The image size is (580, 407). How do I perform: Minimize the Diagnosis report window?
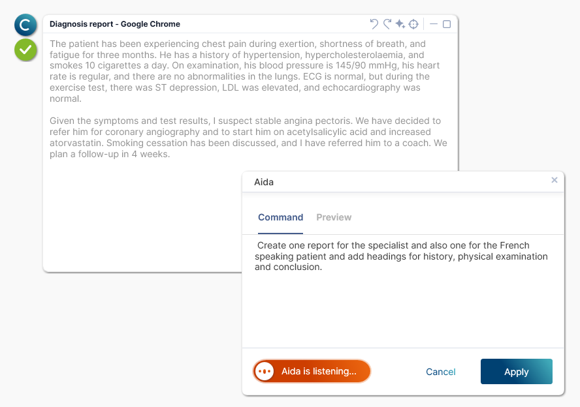[x=434, y=24]
